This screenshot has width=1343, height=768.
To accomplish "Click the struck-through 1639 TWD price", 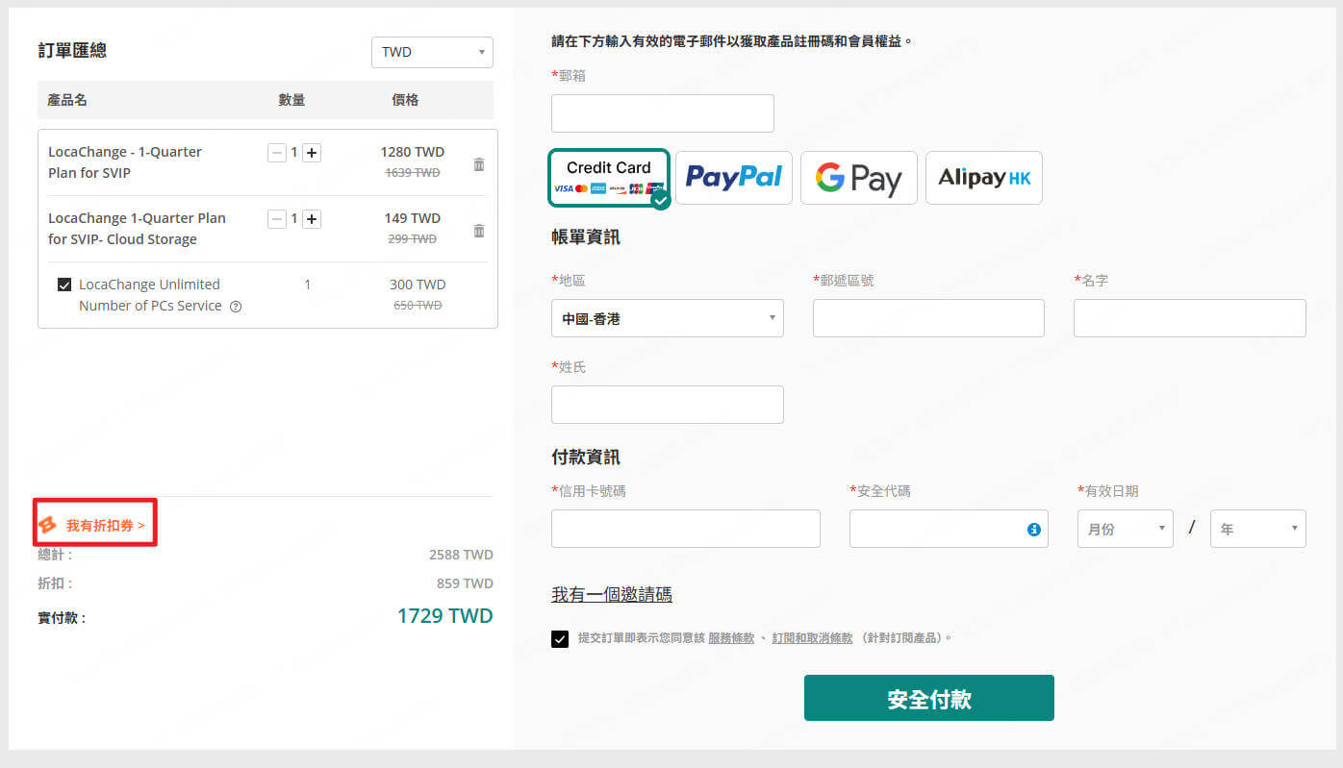I will [x=413, y=173].
